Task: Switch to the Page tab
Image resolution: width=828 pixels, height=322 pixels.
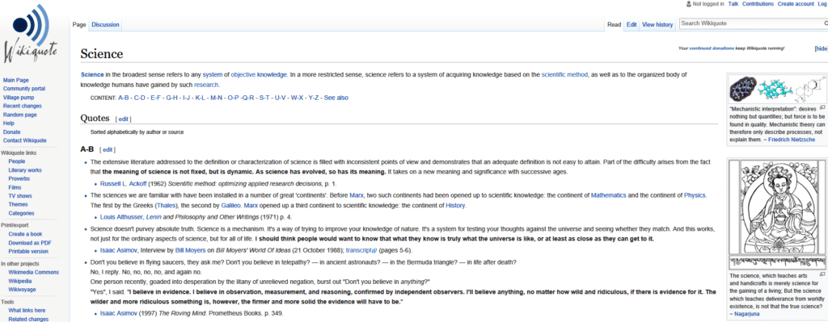Action: (79, 25)
